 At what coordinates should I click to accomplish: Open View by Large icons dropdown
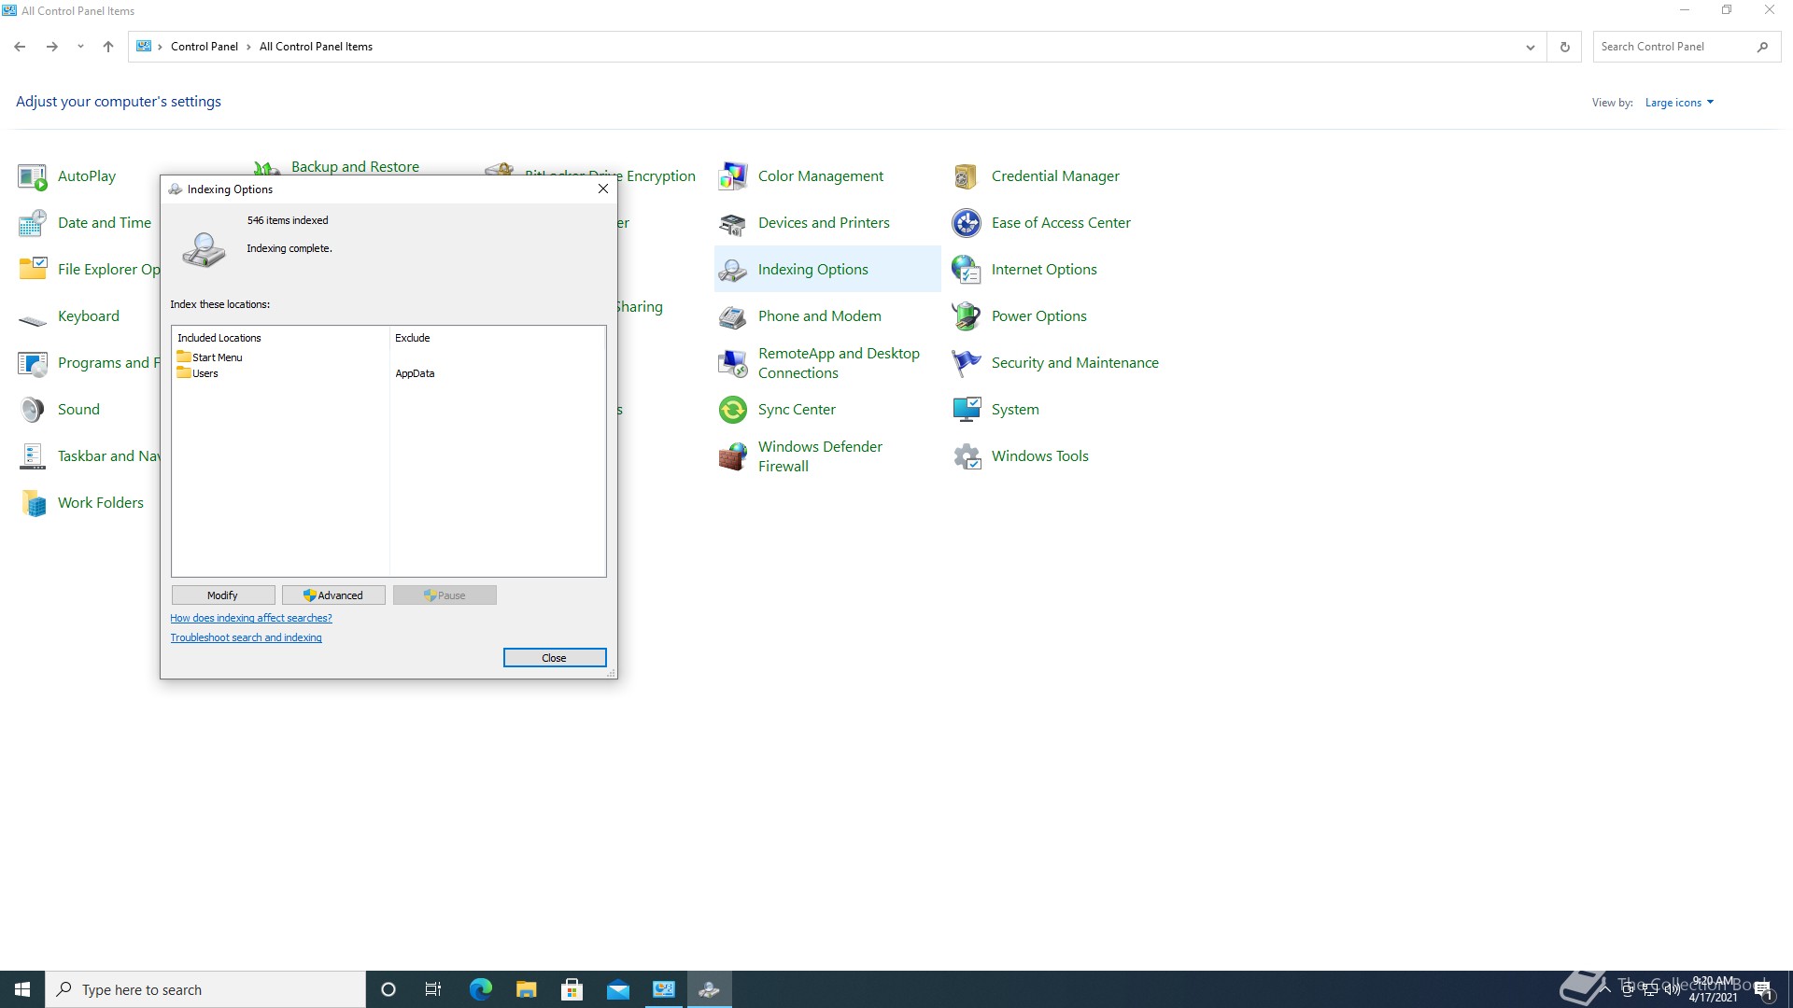tap(1679, 103)
